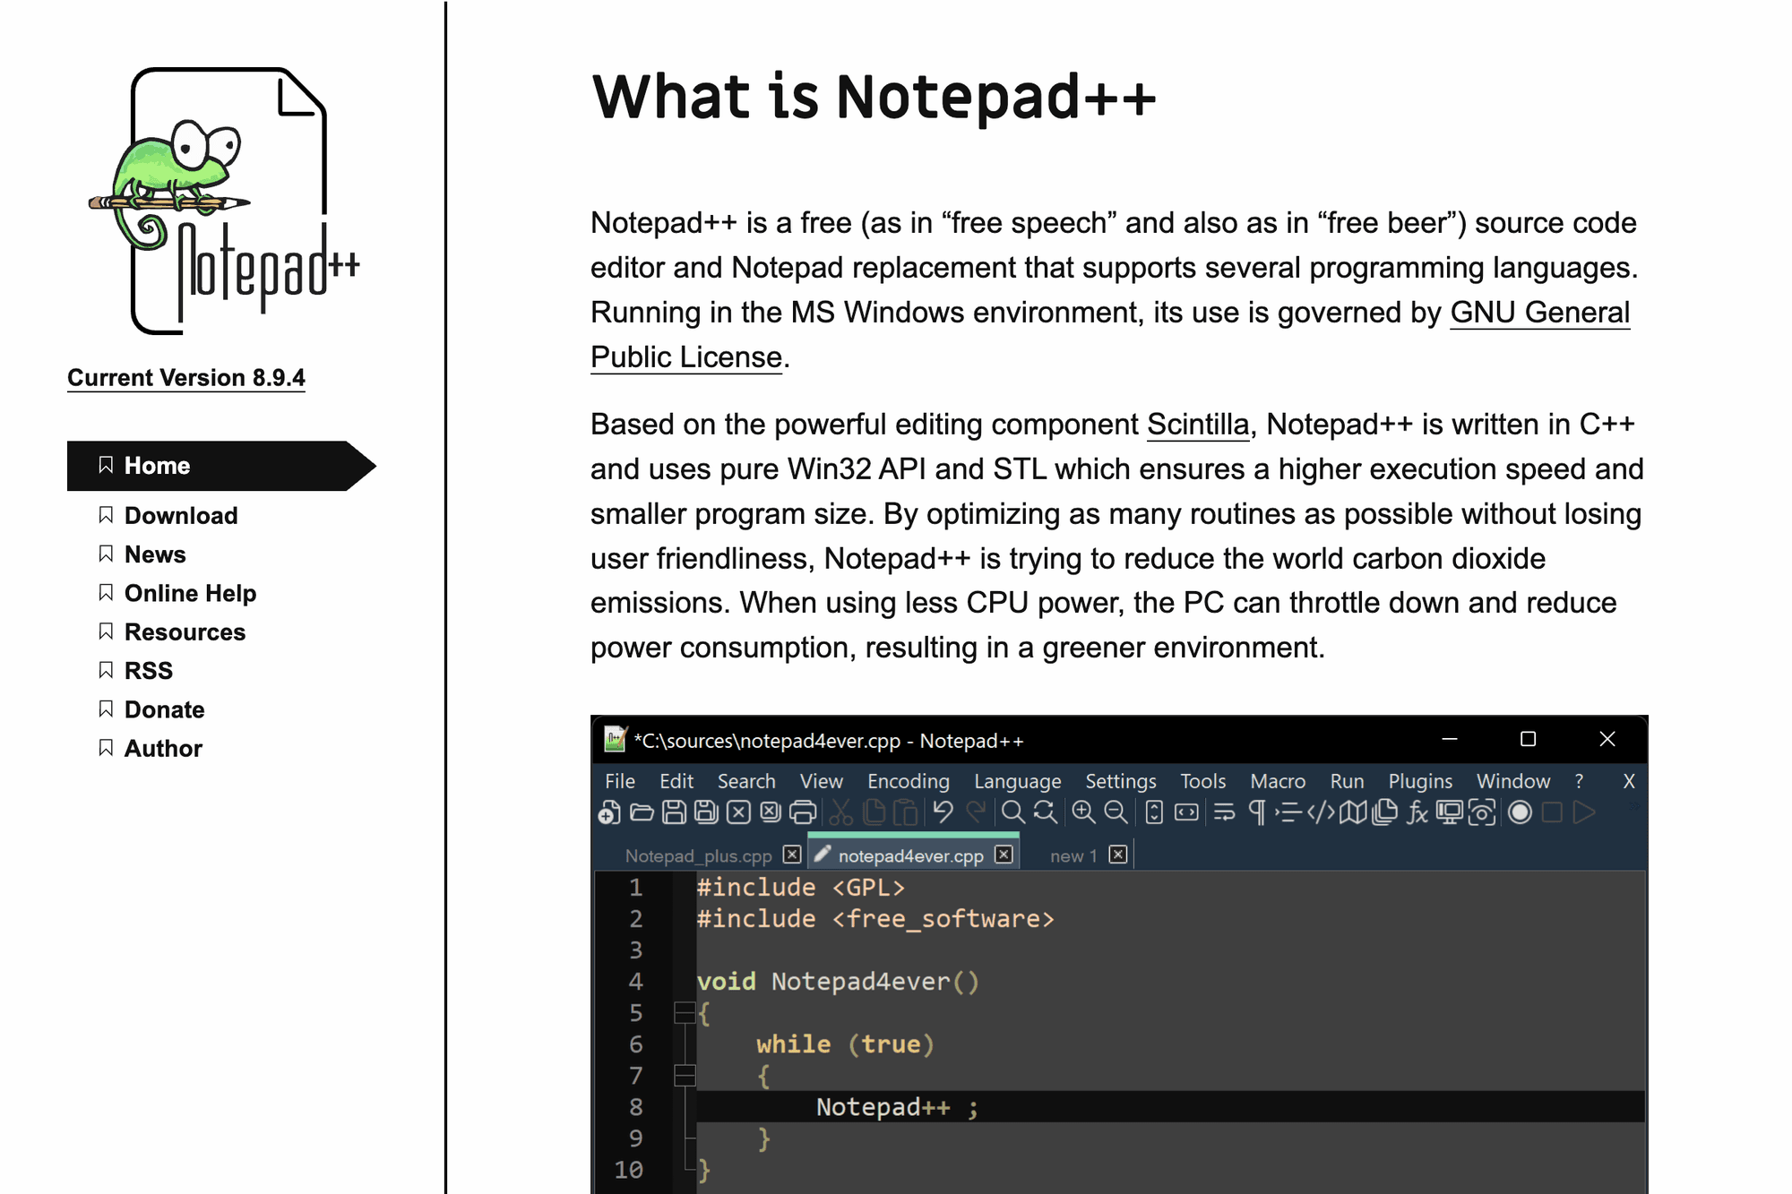Open the Settings menu
Image resolution: width=1792 pixels, height=1194 pixels.
(1121, 781)
